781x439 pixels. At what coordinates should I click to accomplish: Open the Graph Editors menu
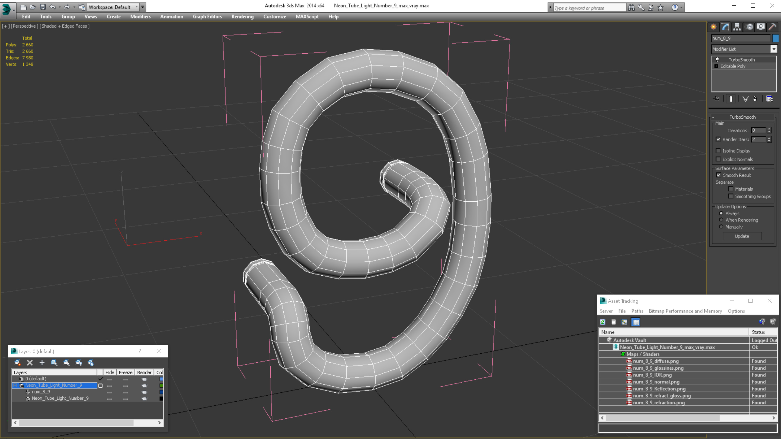coord(207,17)
